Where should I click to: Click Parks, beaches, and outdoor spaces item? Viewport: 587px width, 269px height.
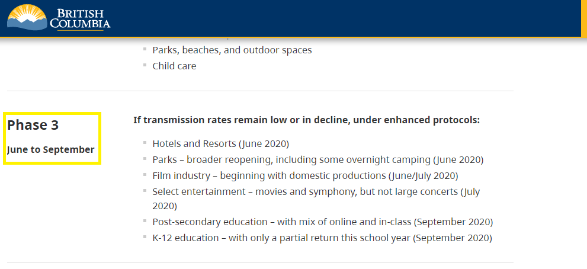coord(232,50)
